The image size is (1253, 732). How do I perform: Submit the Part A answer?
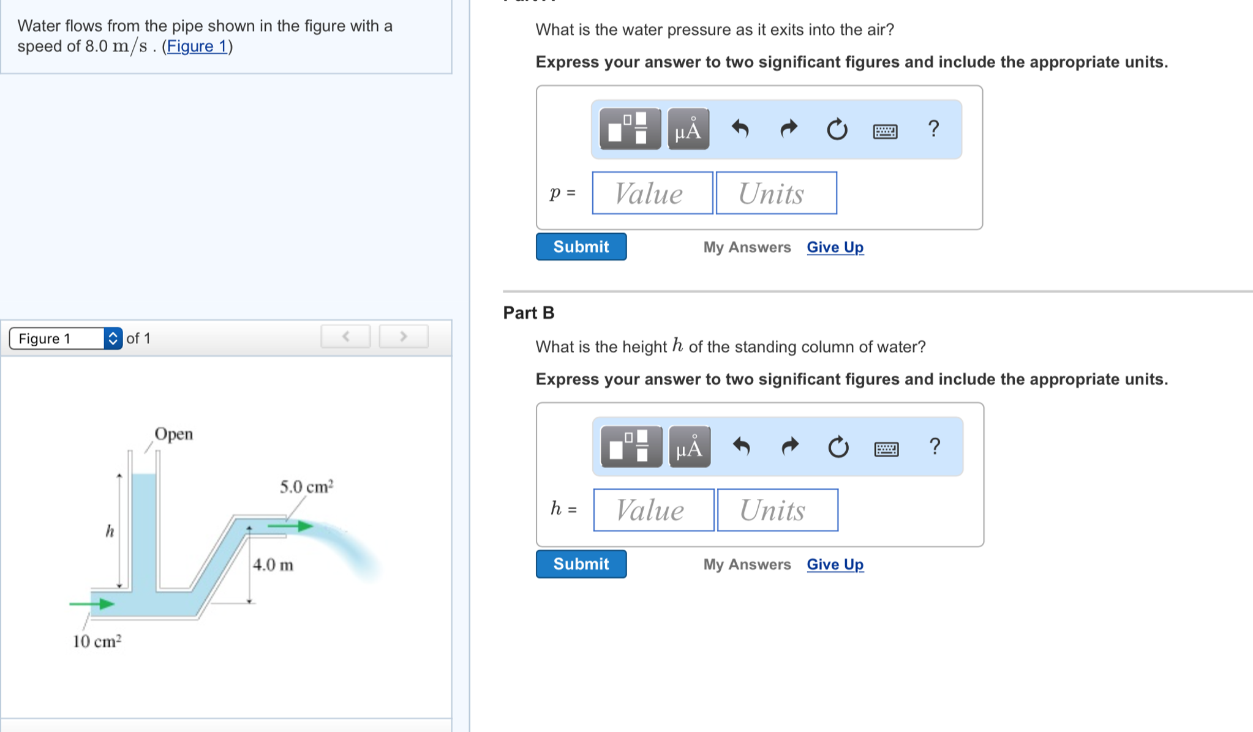(580, 246)
